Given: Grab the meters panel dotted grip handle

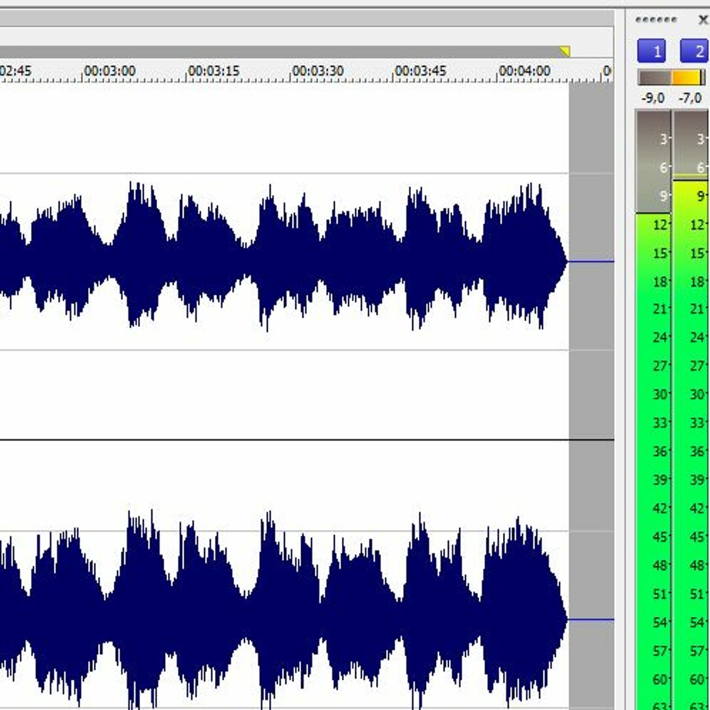Looking at the screenshot, I should pos(655,20).
